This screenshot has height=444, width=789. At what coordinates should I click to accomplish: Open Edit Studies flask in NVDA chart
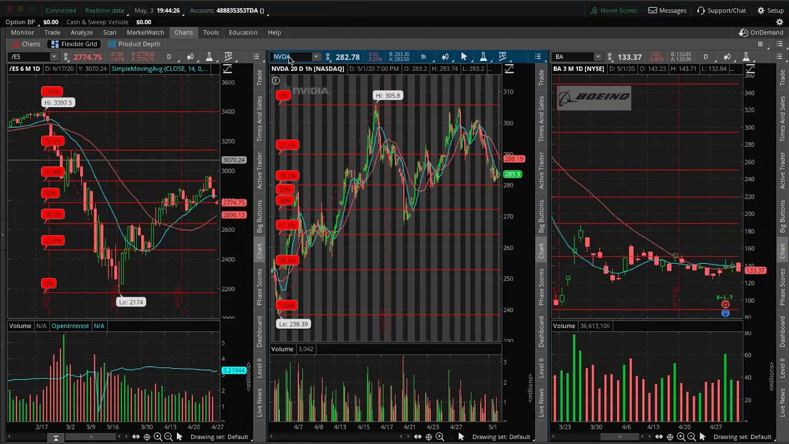coord(483,57)
